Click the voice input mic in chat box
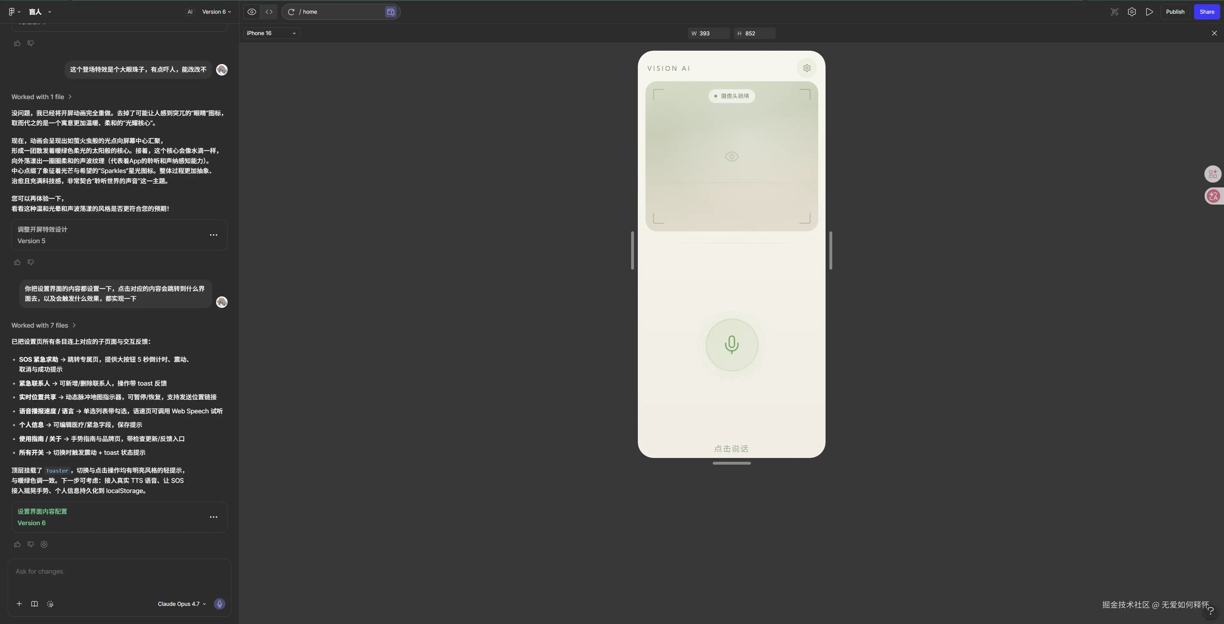The image size is (1224, 624). (x=219, y=604)
